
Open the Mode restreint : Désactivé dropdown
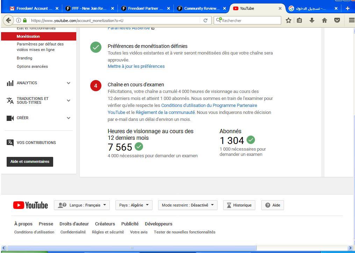pyautogui.click(x=188, y=205)
